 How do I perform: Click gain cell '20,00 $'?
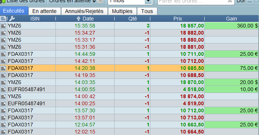click(231, 82)
